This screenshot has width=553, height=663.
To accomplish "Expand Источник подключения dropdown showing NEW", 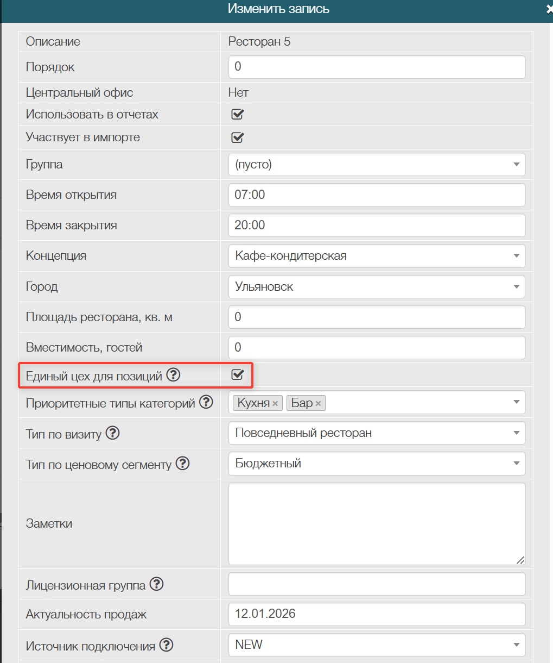I will pyautogui.click(x=377, y=645).
